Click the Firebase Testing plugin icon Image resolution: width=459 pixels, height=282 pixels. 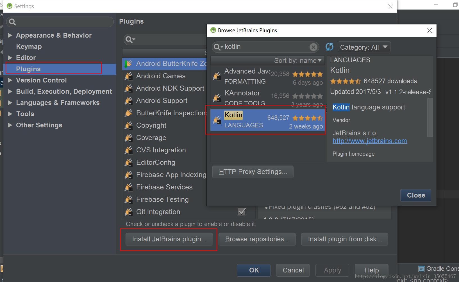pos(128,200)
